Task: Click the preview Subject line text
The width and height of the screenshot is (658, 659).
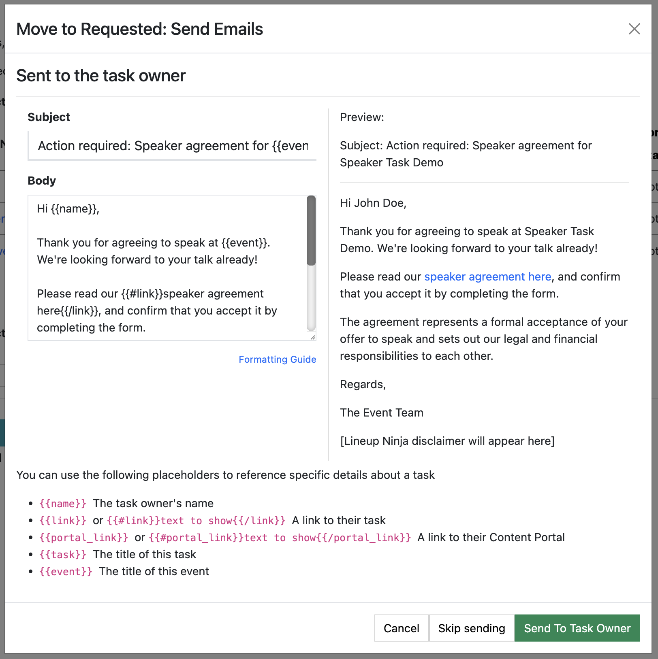Action: pos(466,154)
